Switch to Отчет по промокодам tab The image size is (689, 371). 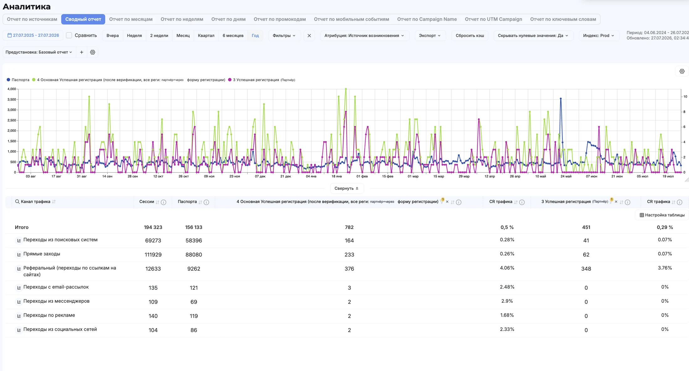click(x=280, y=19)
